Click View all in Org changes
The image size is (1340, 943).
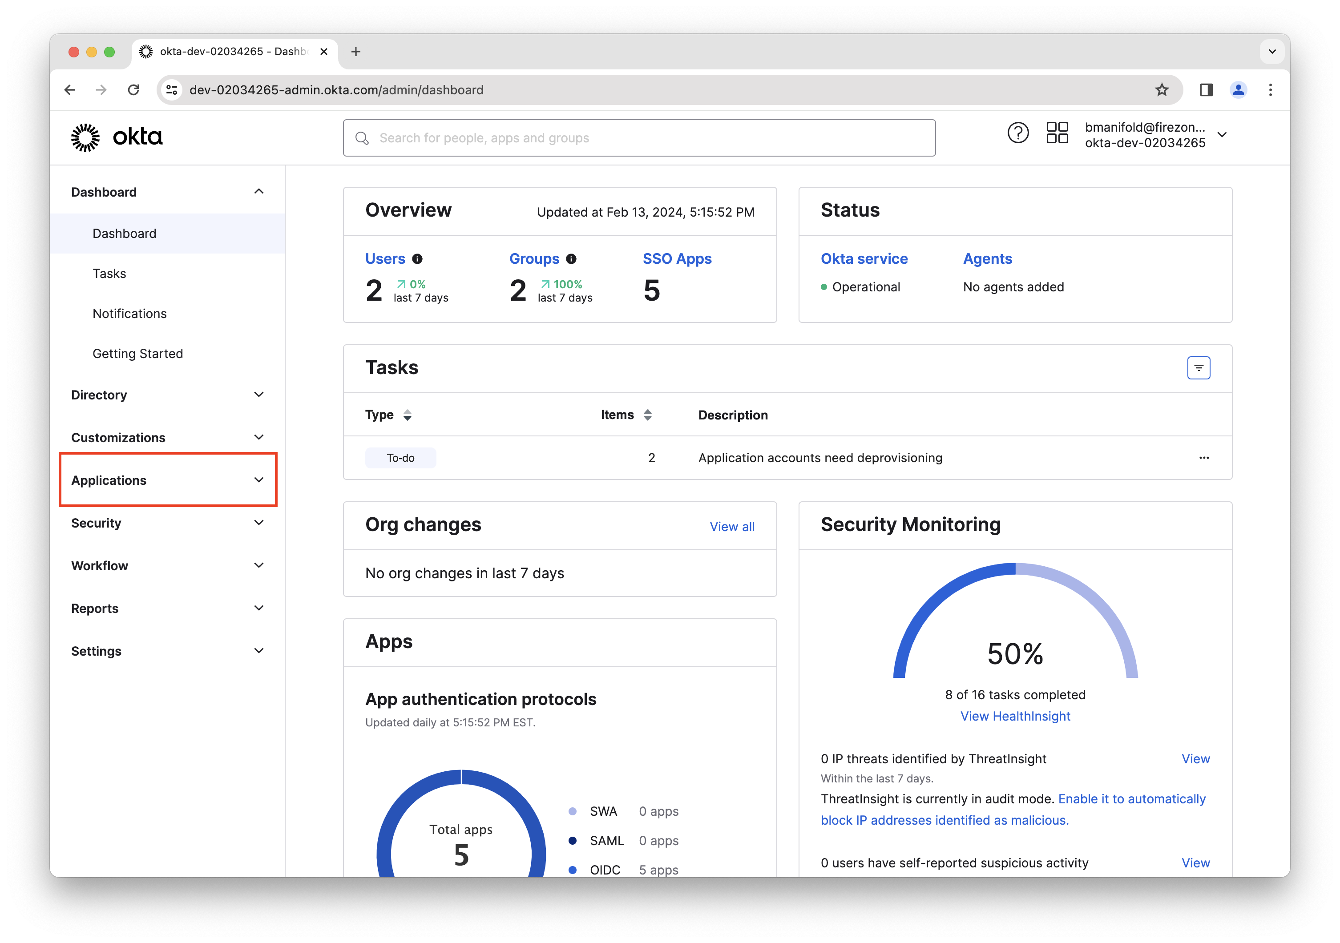tap(731, 526)
